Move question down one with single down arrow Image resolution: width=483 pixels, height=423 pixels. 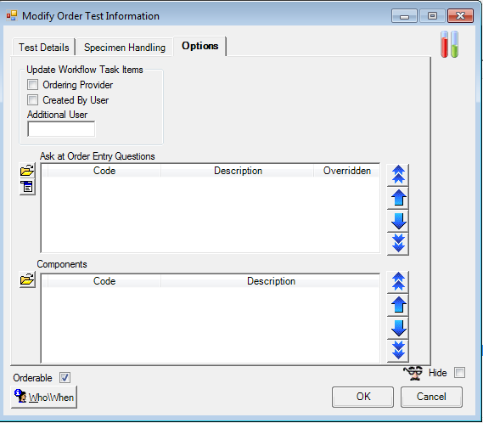coord(398,221)
